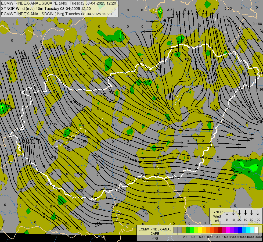Click the 5 m/s wind arrow in the legend

click(227, 213)
